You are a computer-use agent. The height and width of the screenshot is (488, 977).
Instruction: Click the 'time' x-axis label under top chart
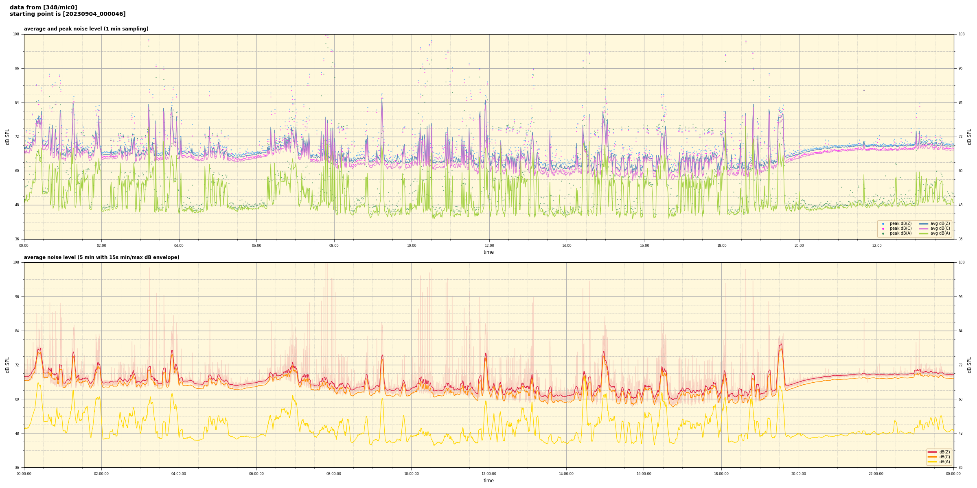pos(488,252)
